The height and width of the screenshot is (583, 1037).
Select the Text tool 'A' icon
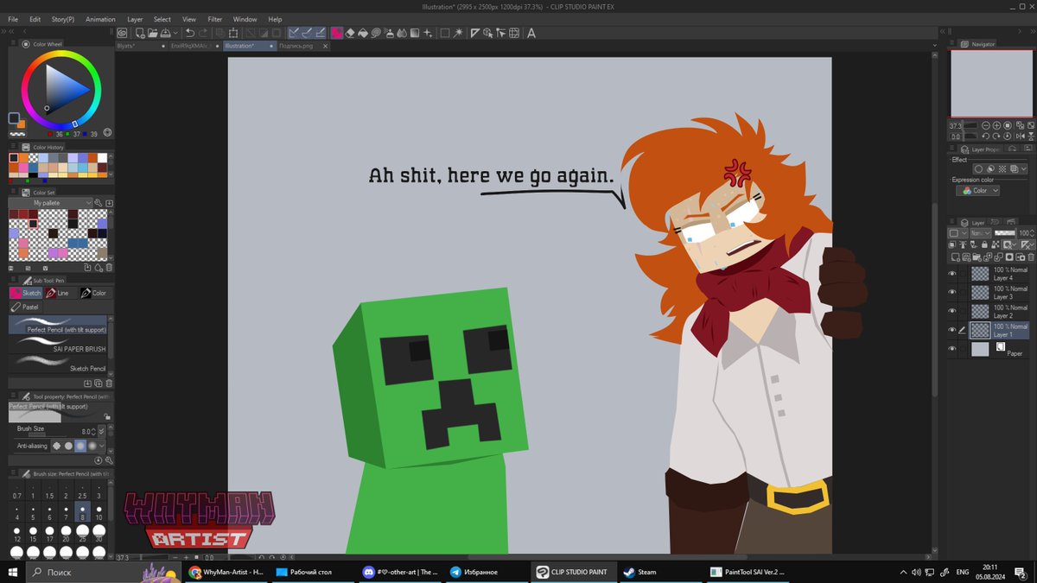tap(531, 33)
